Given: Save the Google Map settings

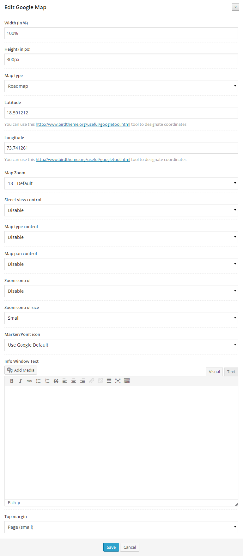Looking at the screenshot, I should [111, 547].
